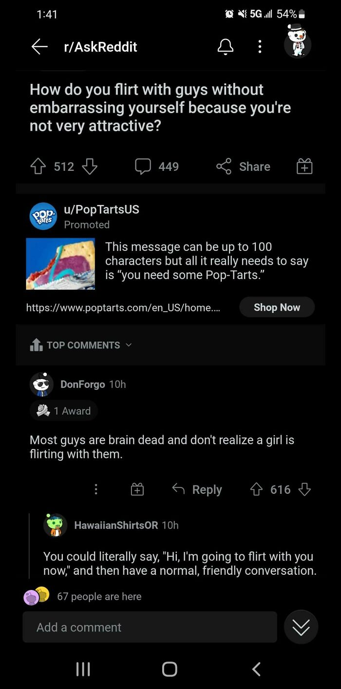341x689 pixels.
Task: Open the three-dot overflow menu in header
Action: (260, 47)
